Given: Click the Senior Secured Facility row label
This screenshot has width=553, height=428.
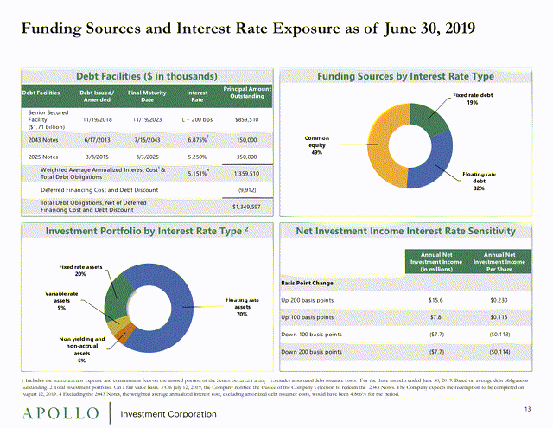Looking at the screenshot, I should [x=48, y=119].
